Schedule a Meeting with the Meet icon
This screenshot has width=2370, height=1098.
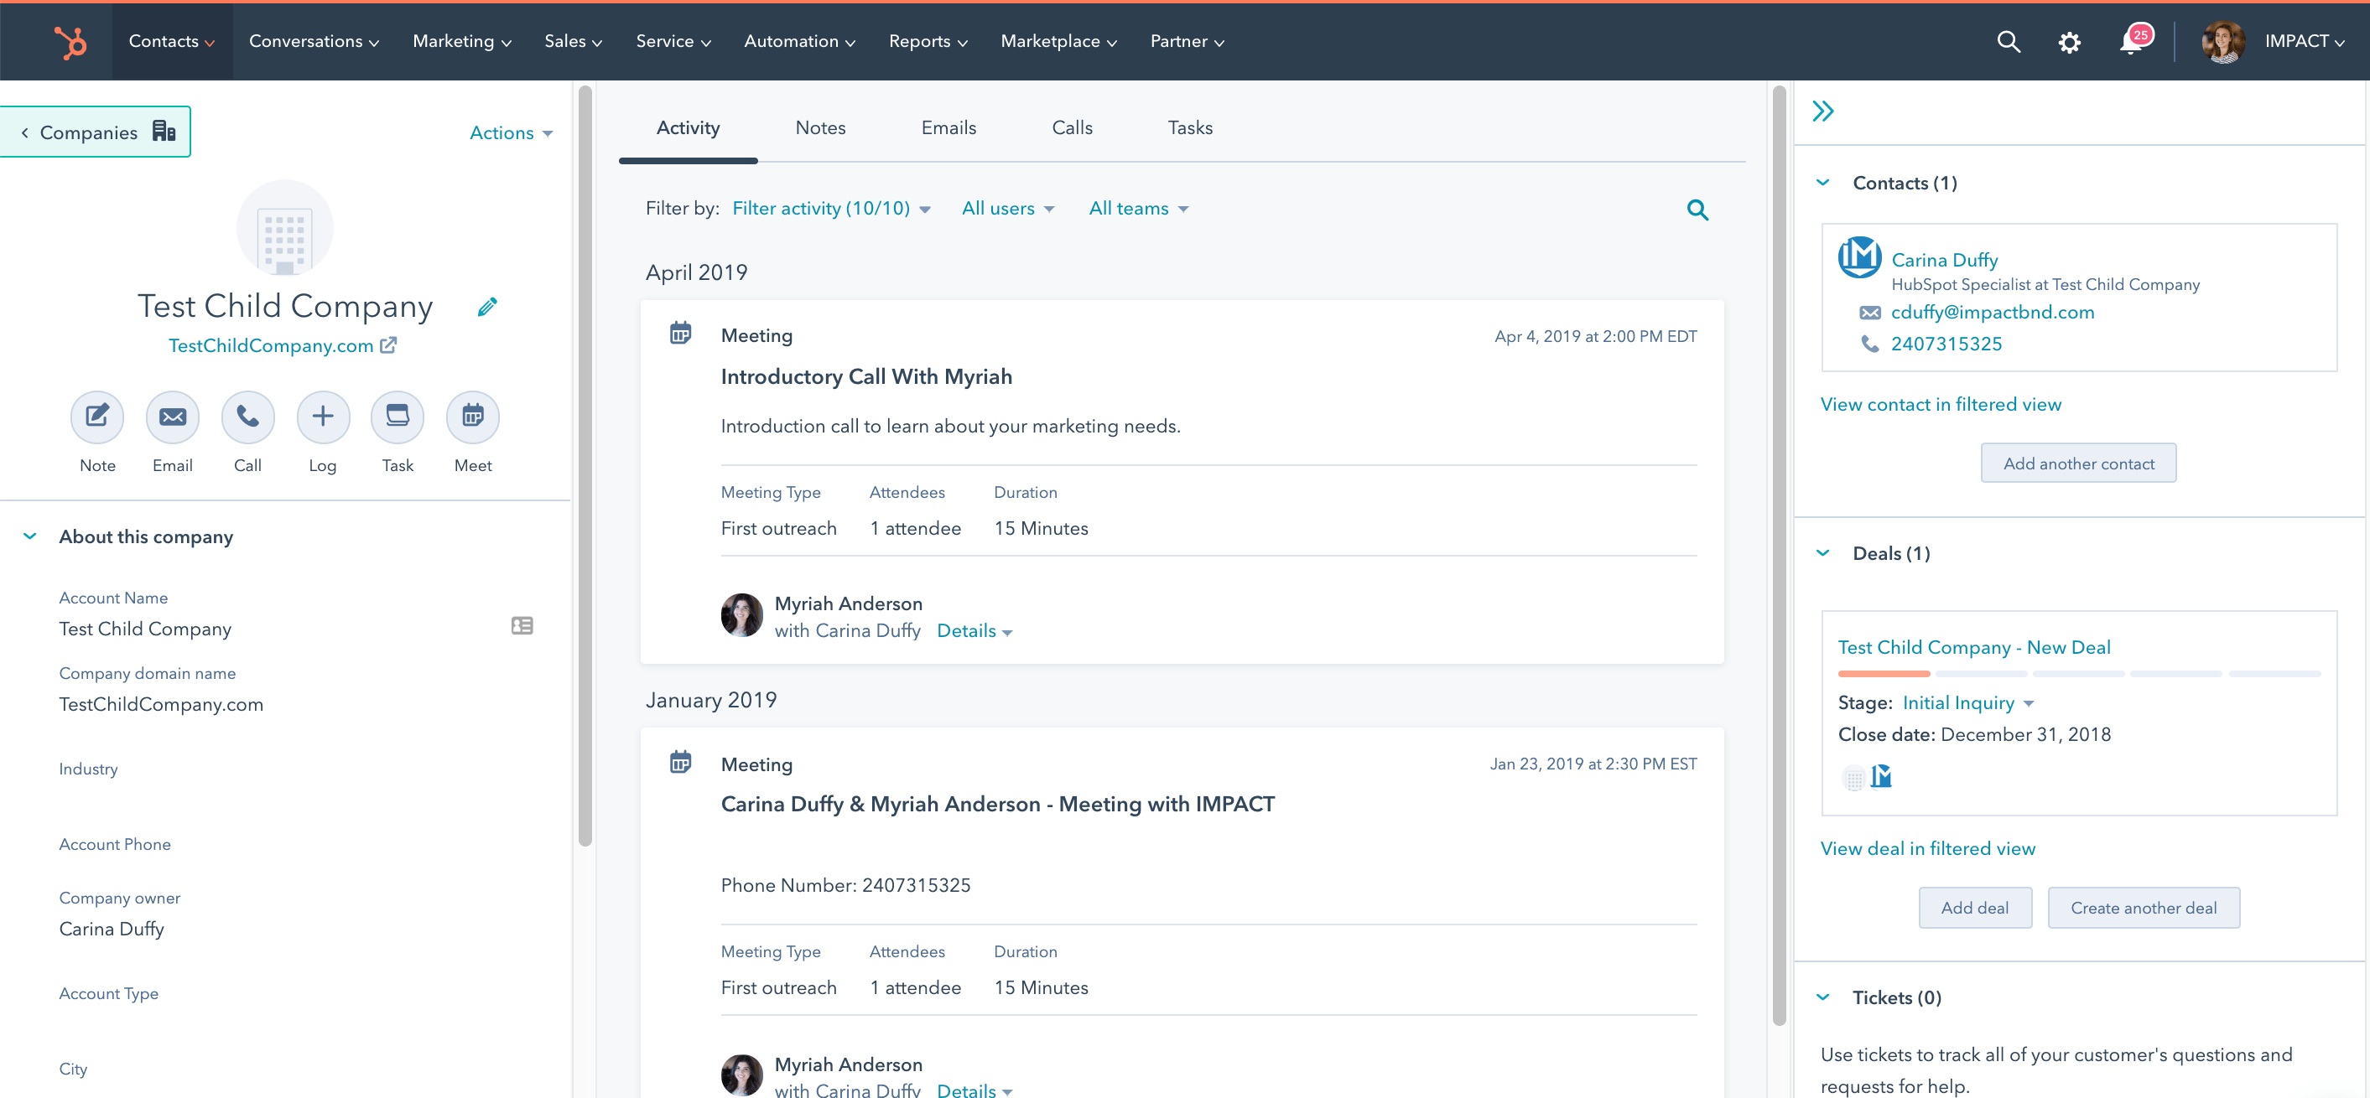[x=472, y=417]
